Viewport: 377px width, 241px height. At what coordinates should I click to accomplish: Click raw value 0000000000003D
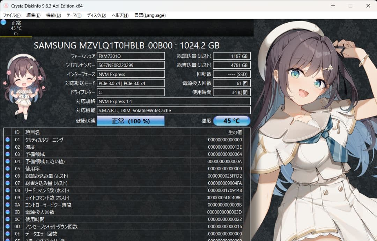tap(224, 212)
